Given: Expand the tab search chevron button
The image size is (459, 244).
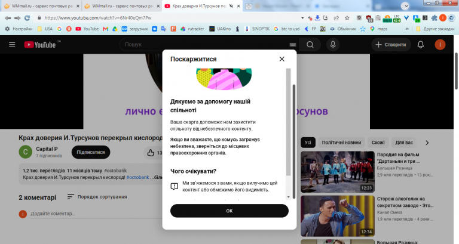Looking at the screenshot, I should pos(405,6).
